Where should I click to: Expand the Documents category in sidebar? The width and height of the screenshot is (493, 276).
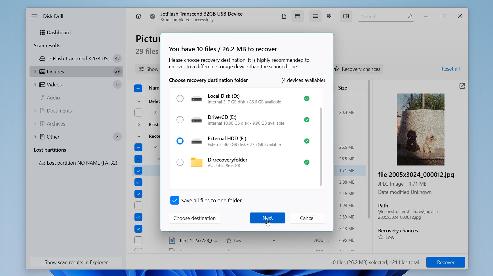[35, 111]
